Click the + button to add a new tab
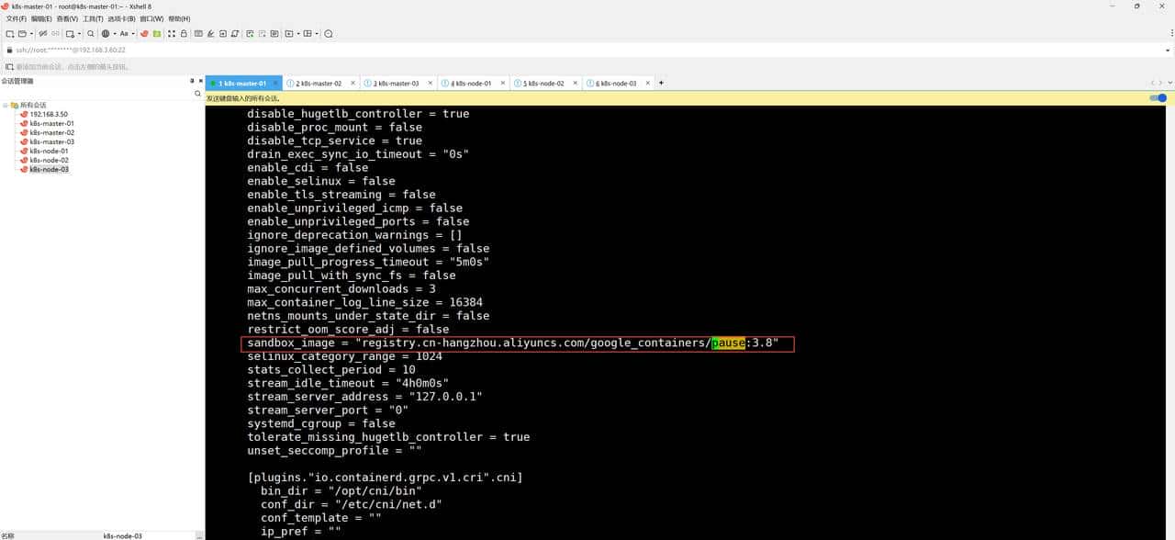1175x540 pixels. tap(660, 83)
